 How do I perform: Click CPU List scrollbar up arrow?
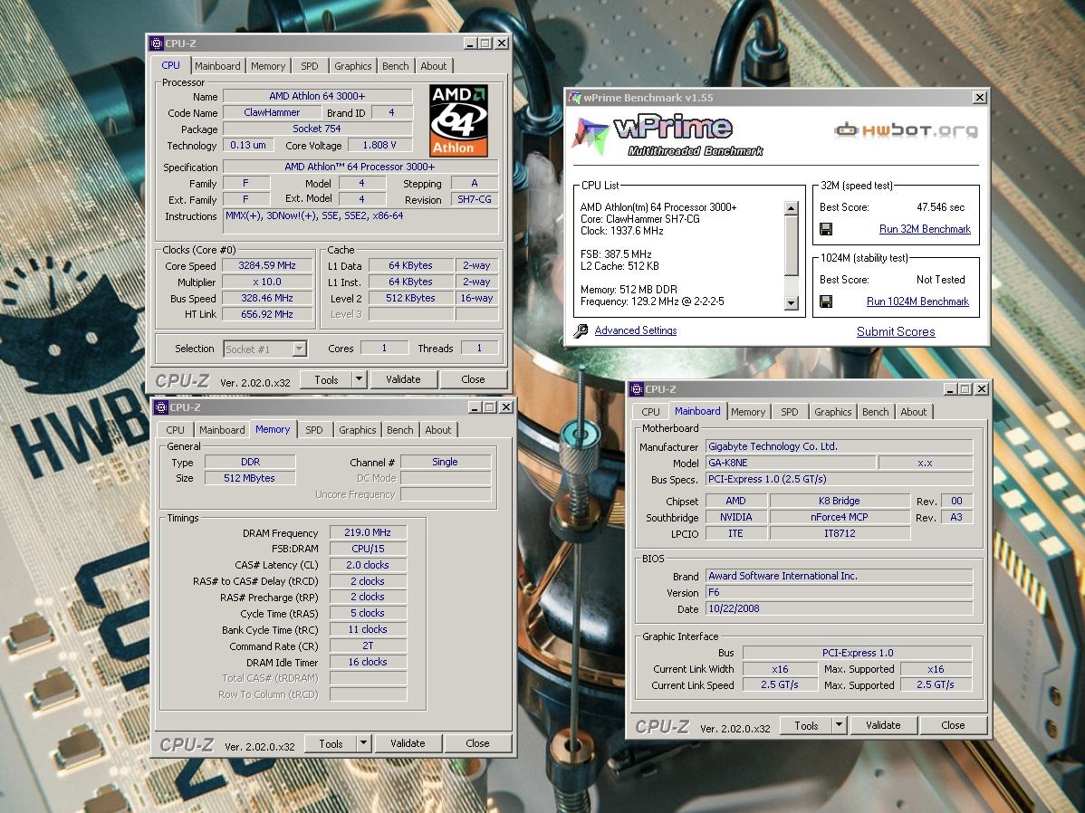pos(792,208)
